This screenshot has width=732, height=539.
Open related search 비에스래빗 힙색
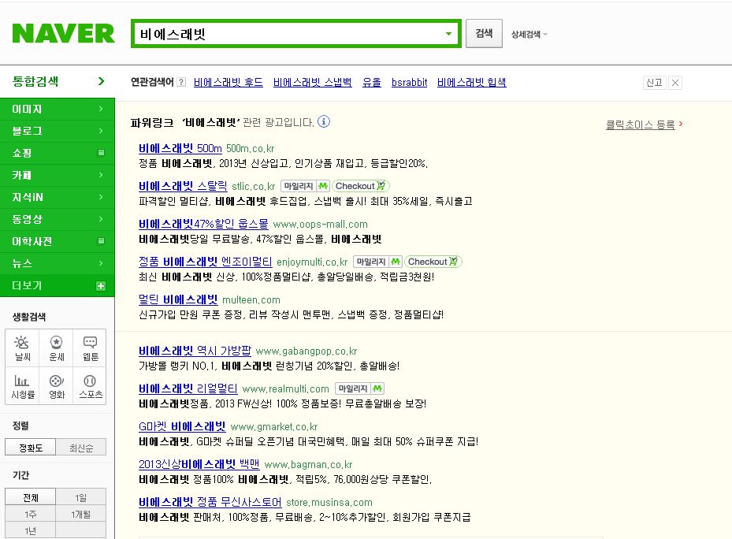[471, 82]
